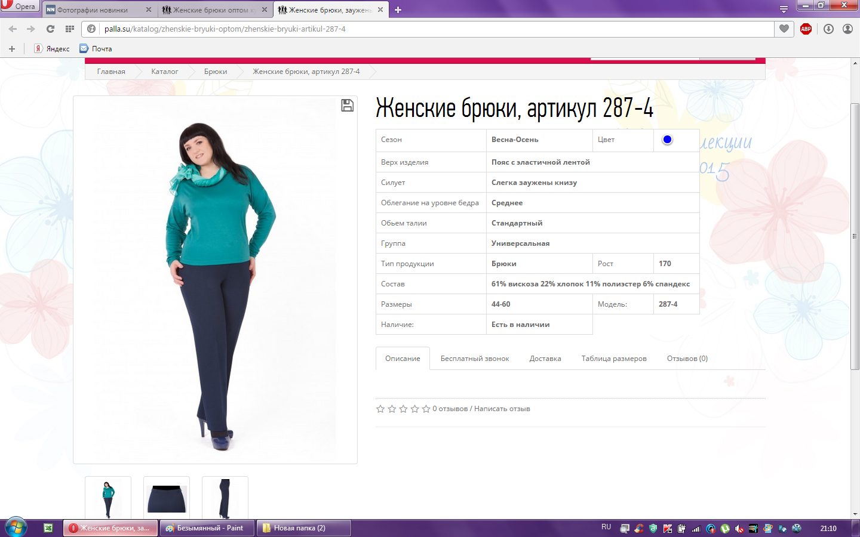Go forward to the next page
This screenshot has height=537, width=860.
point(31,29)
